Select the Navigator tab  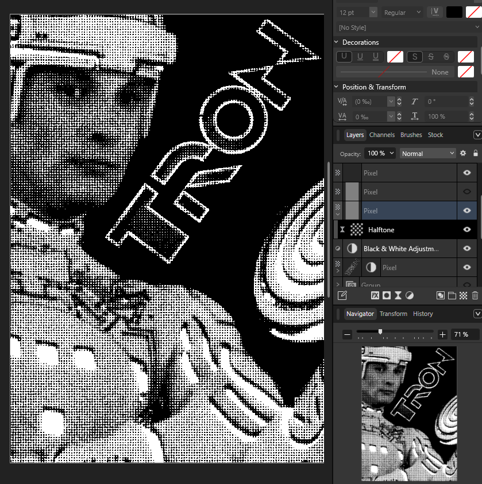click(360, 314)
